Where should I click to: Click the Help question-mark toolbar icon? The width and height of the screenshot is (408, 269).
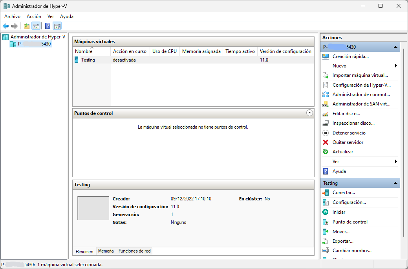48,26
